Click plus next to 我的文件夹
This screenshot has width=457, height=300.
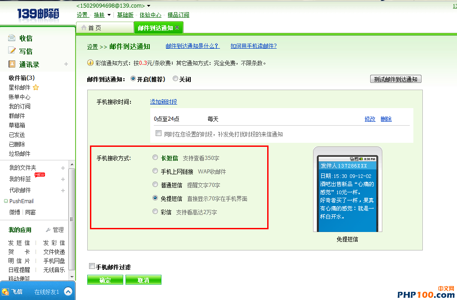(x=63, y=168)
